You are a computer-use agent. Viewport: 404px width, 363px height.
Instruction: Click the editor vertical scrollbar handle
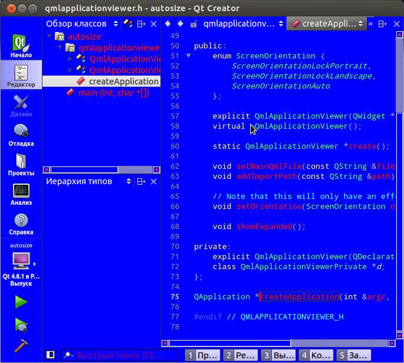pos(399,222)
